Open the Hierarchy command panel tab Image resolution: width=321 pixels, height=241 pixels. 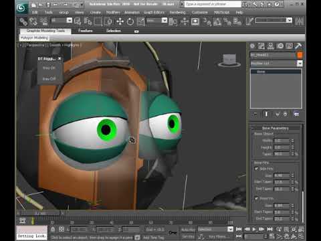(x=271, y=46)
